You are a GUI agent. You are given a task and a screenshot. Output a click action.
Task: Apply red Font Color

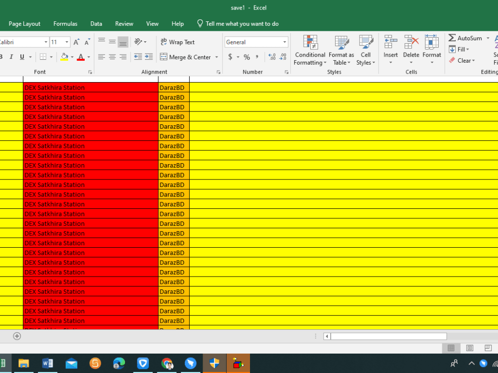point(81,57)
